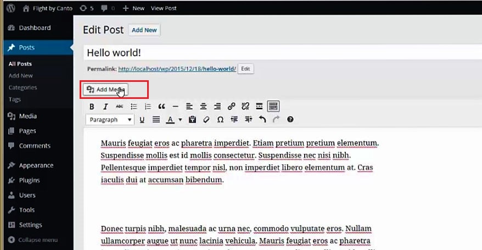Open the Paragraph format dropdown
This screenshot has height=250, width=482.
[x=110, y=119]
